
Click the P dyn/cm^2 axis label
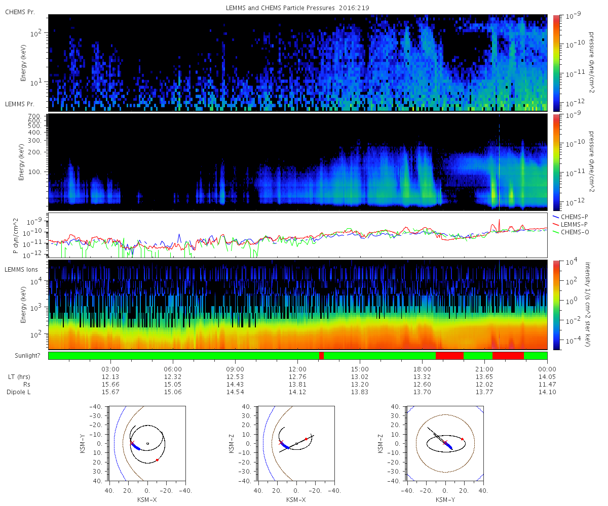click(16, 235)
